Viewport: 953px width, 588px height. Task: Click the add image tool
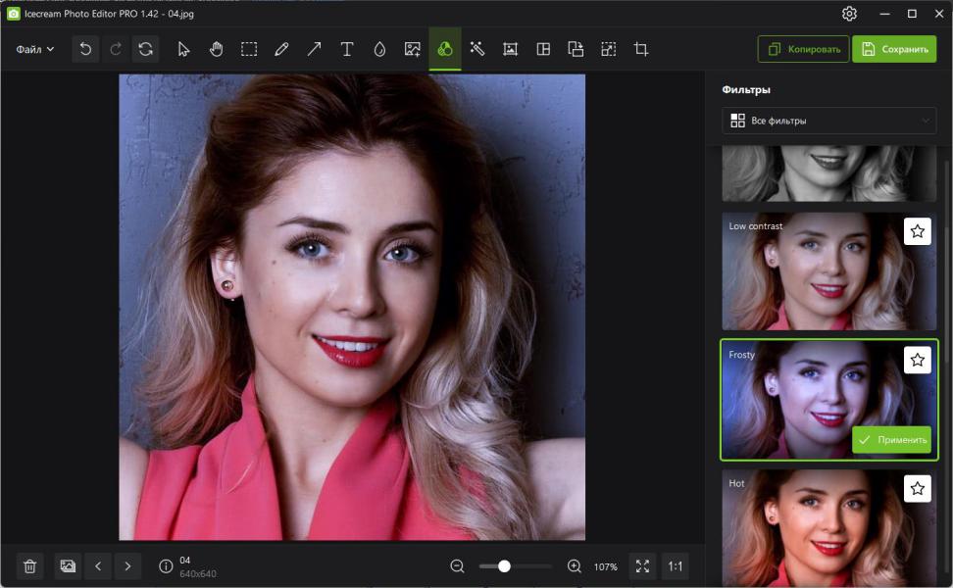tap(413, 49)
